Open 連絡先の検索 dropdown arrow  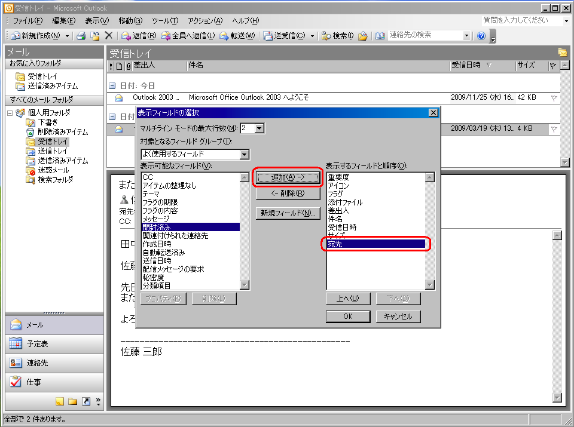pos(466,36)
